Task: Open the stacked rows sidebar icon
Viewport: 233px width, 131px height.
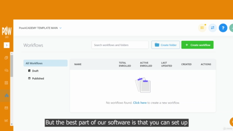Action: pos(6,83)
